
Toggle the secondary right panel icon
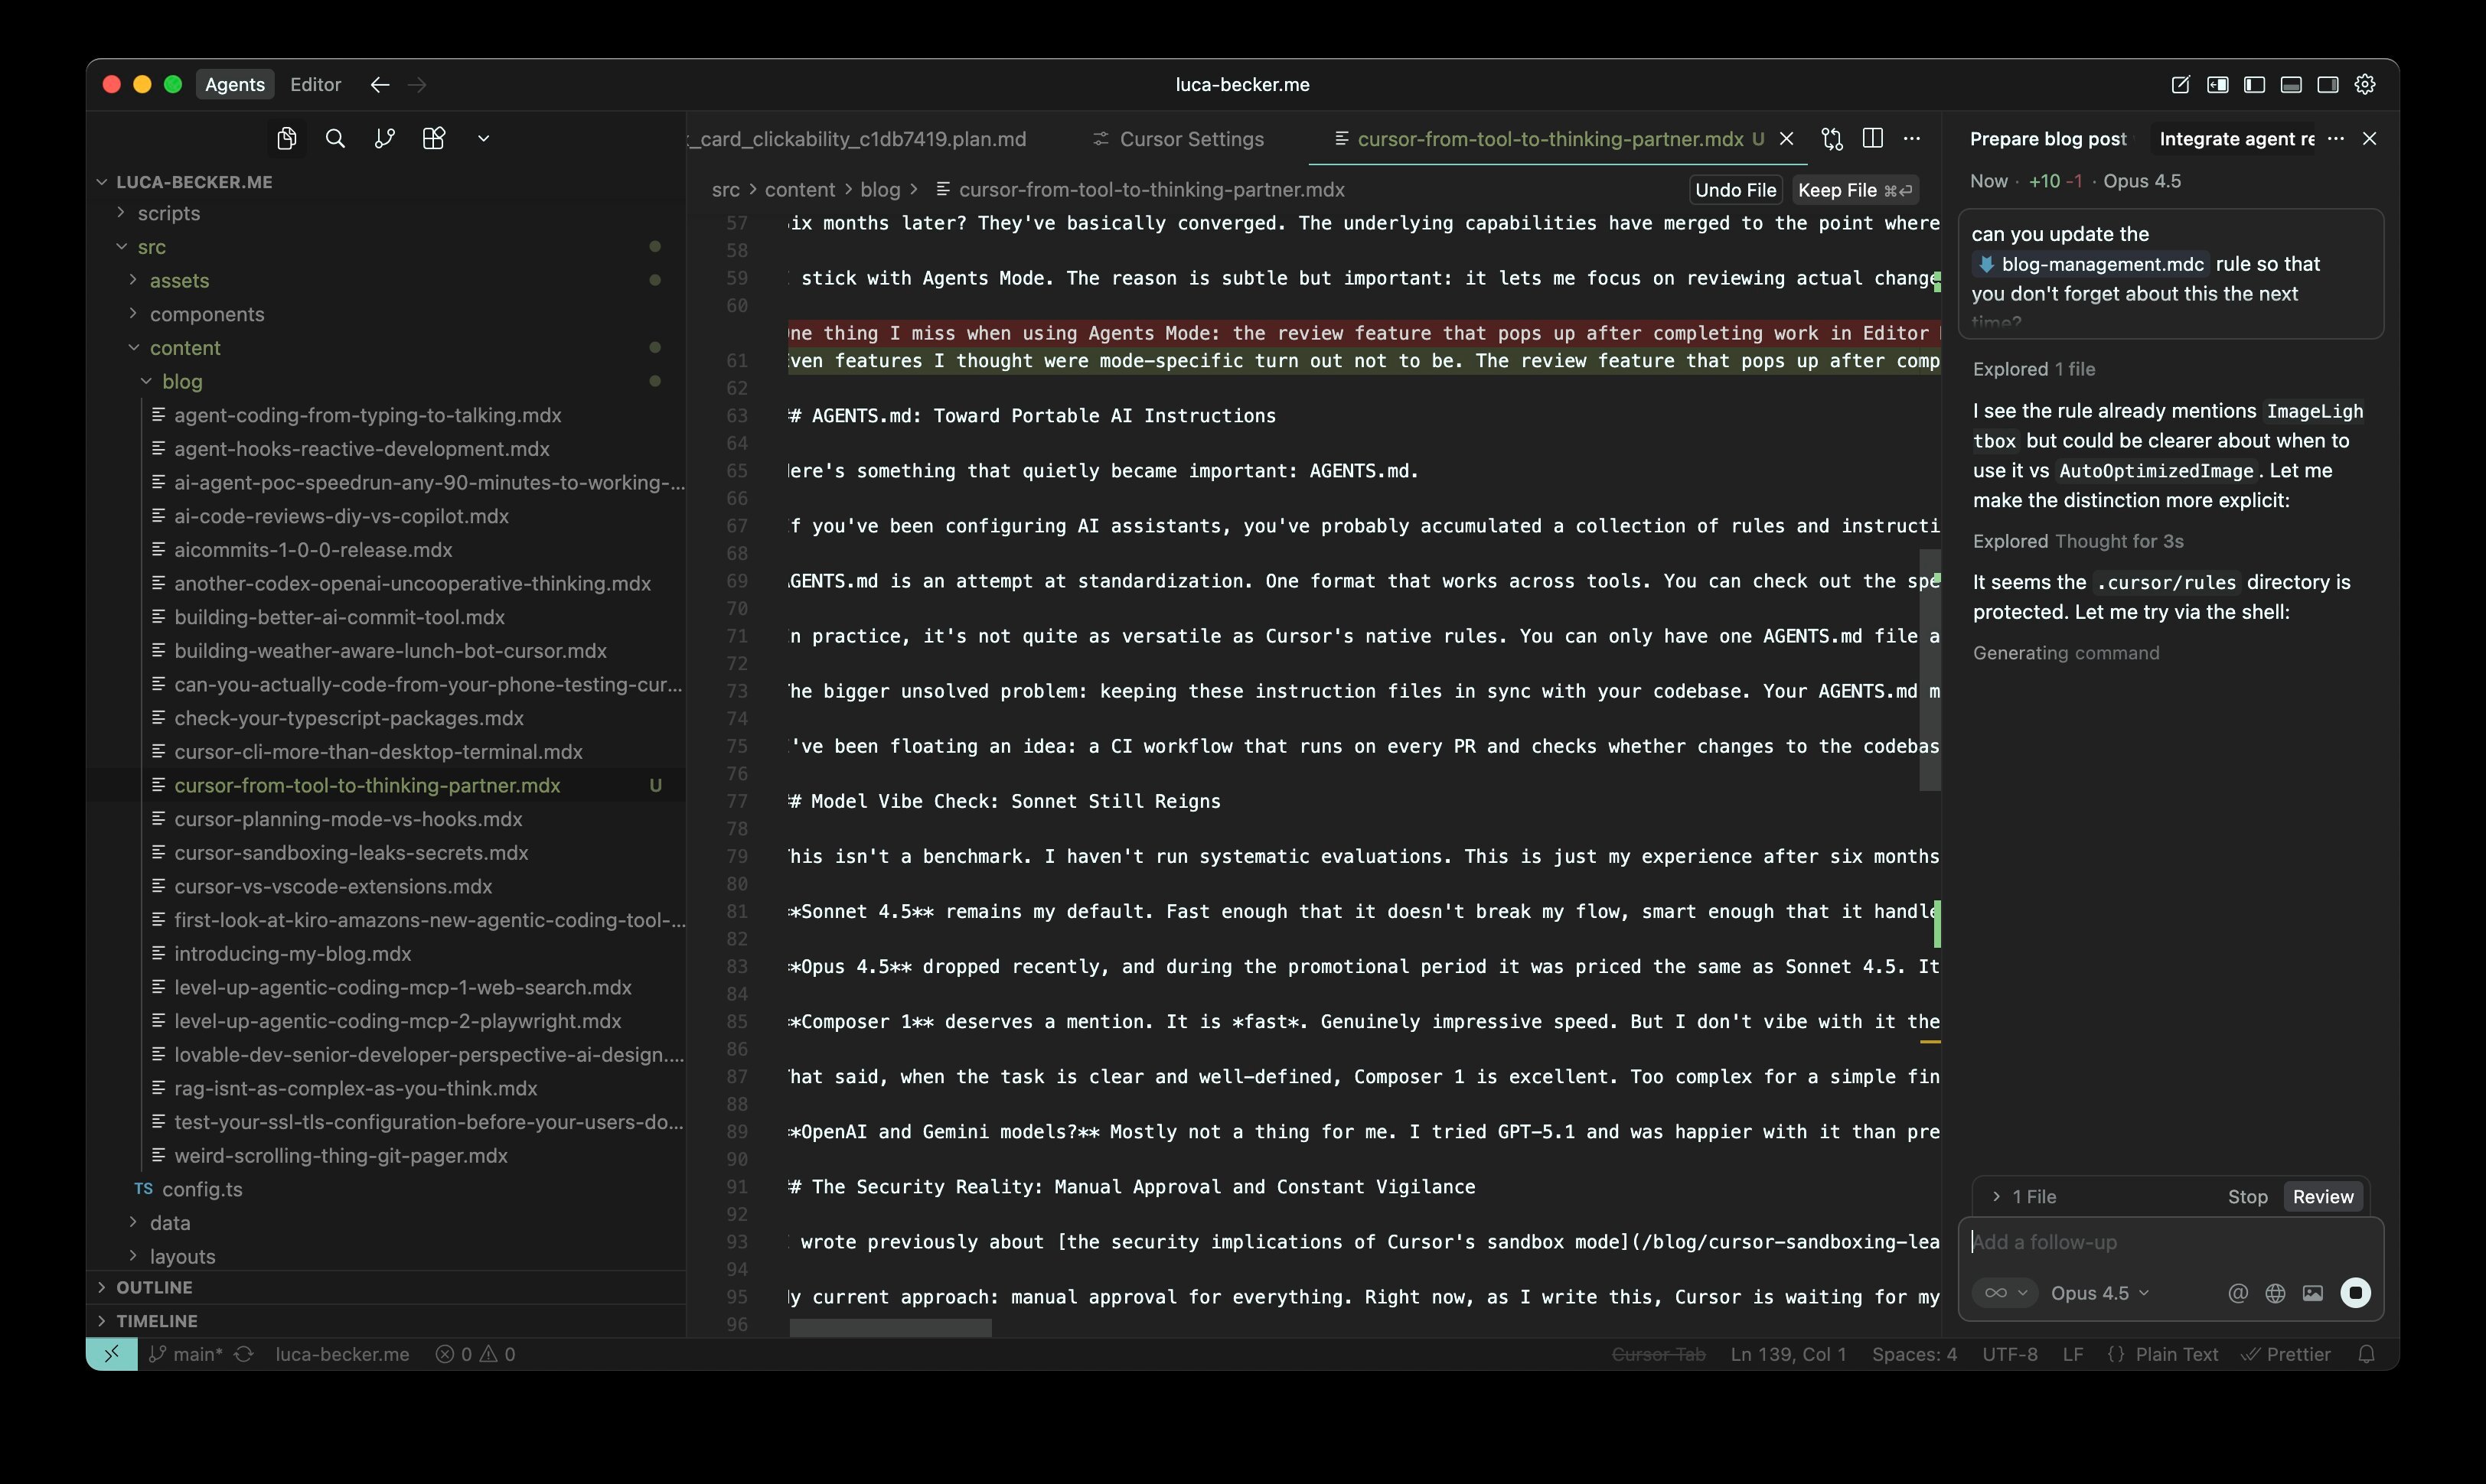click(2328, 84)
